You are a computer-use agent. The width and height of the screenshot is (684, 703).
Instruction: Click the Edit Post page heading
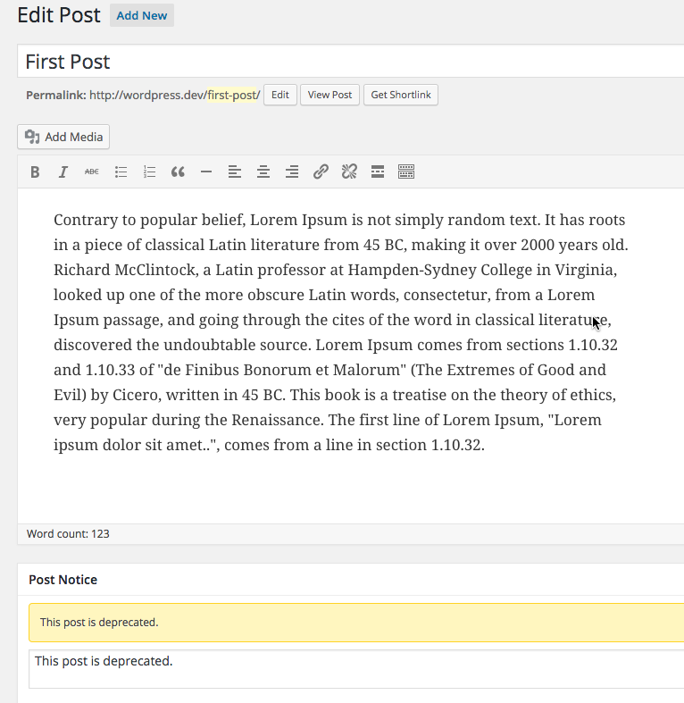(59, 15)
